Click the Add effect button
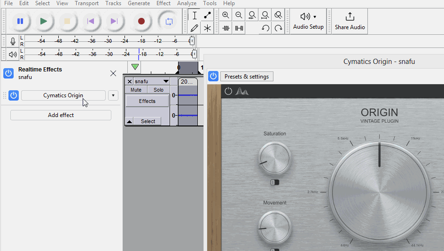This screenshot has width=444, height=251. tap(61, 115)
